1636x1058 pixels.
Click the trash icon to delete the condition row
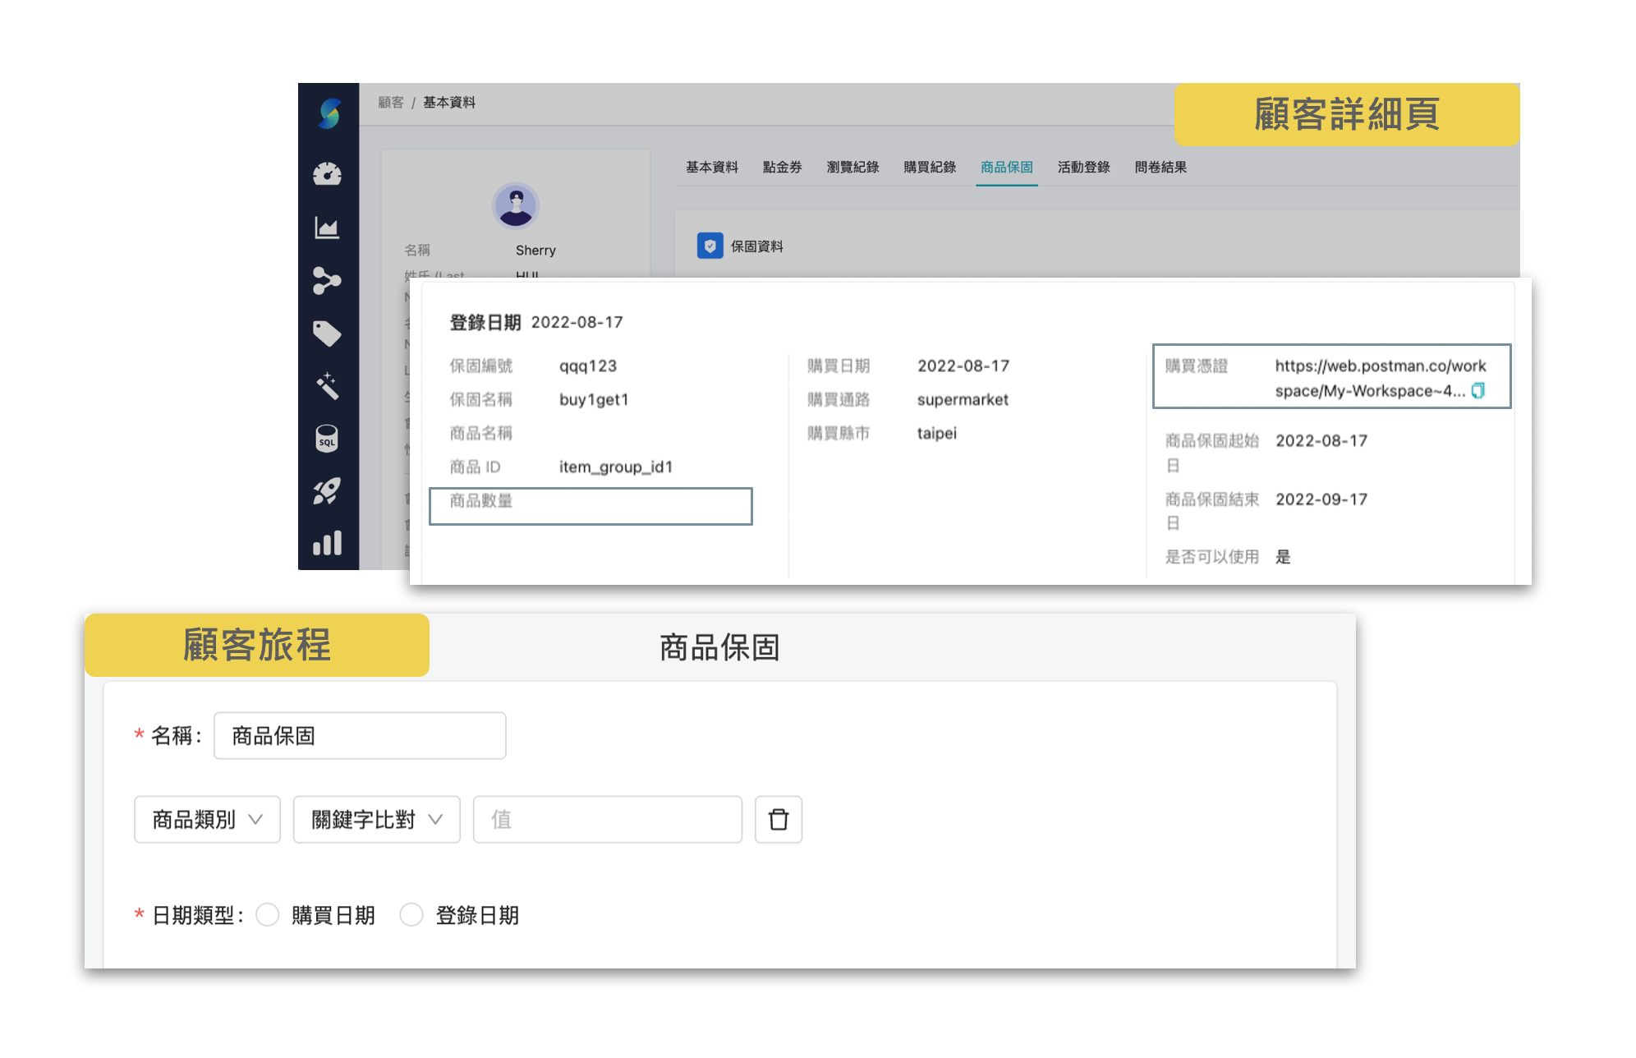(x=778, y=819)
